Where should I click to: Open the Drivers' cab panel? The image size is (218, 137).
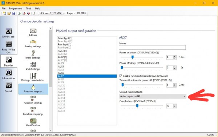coord(8,33)
